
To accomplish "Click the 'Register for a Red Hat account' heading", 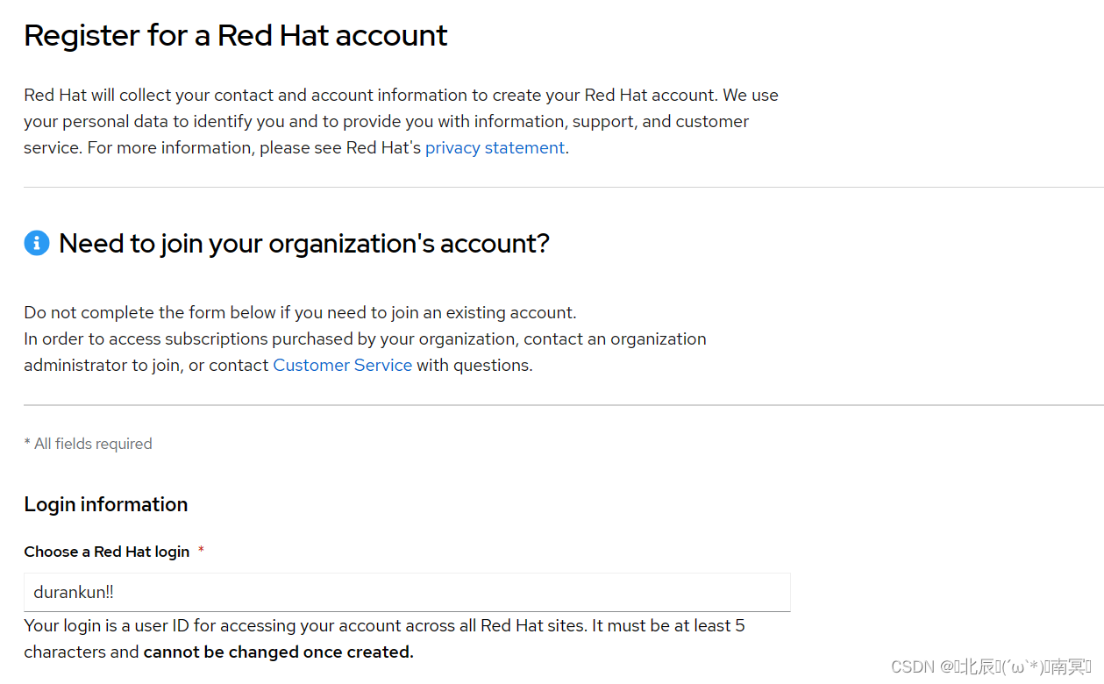I will (235, 35).
